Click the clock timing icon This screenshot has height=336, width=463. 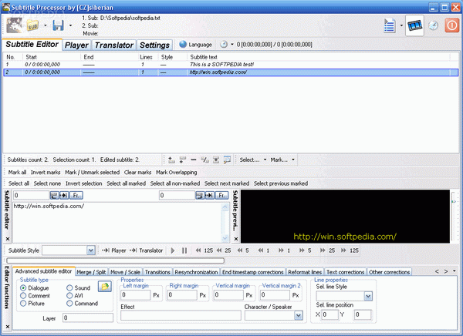(224, 44)
